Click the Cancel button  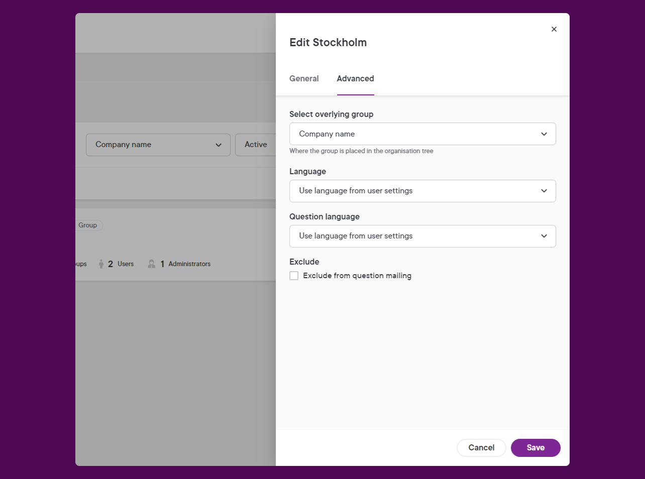(x=481, y=448)
